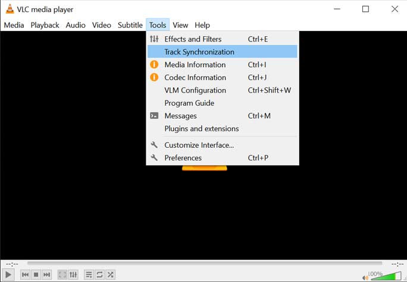This screenshot has width=407, height=282.
Task: Toggle the playlist view
Action: pos(89,274)
